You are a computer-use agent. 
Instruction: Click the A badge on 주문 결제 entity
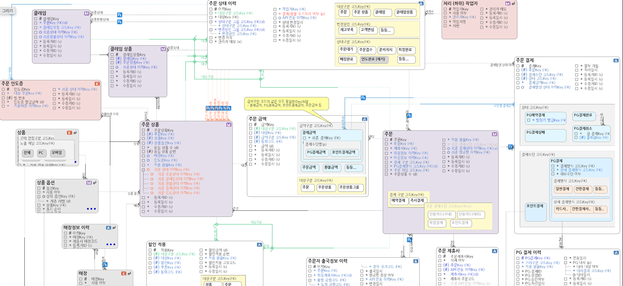coord(616,60)
